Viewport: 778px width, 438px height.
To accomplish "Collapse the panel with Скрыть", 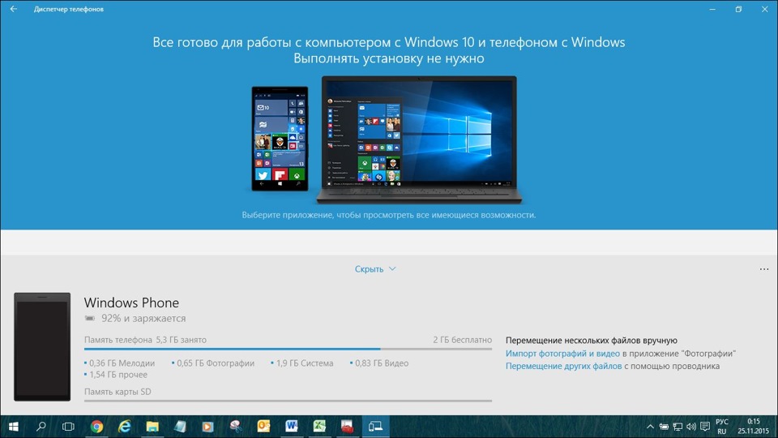I will point(375,268).
